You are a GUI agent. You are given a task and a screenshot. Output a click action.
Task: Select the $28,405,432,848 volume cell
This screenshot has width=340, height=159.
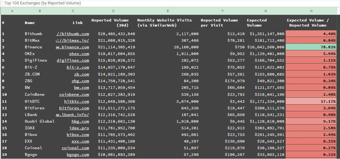point(113,34)
